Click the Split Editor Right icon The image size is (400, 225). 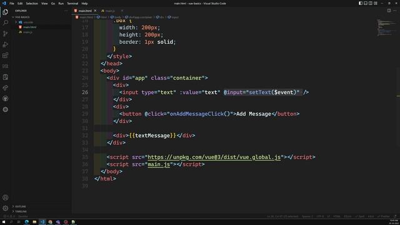tap(389, 11)
